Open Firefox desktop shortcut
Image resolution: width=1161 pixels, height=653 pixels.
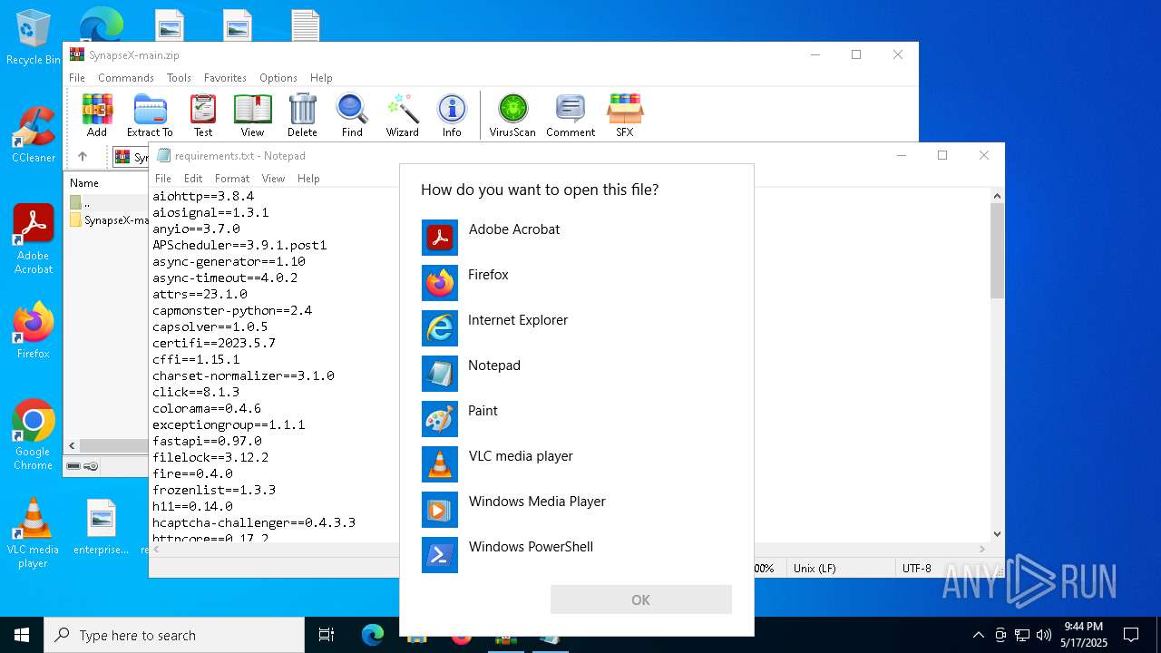pos(33,331)
